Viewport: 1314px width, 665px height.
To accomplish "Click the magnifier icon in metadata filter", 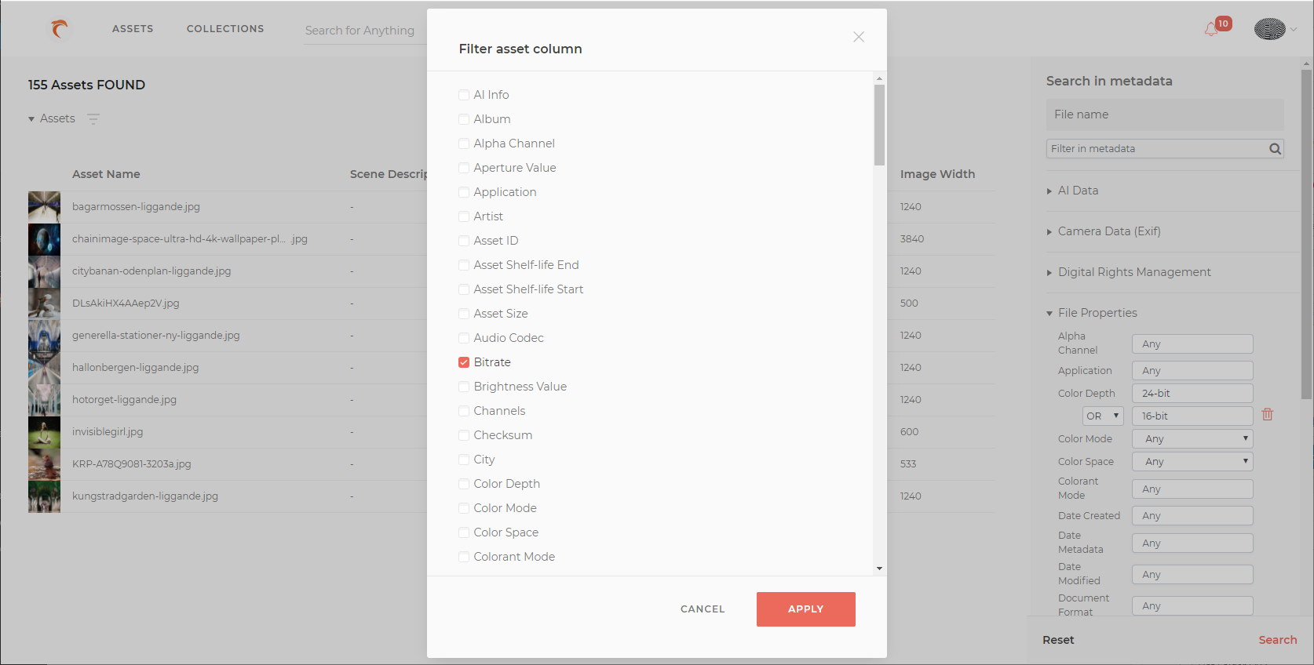I will click(1275, 149).
